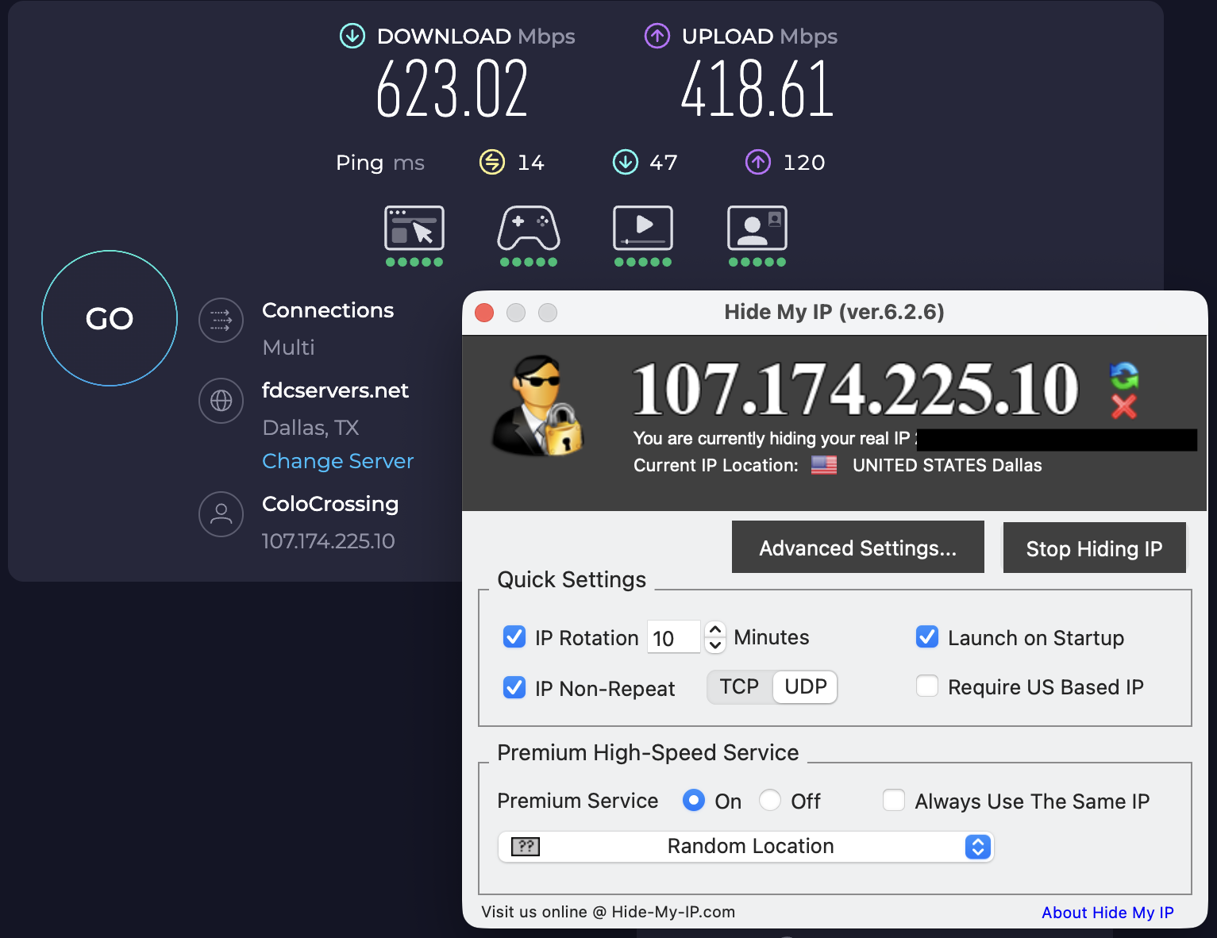Turn Premium Service Off
This screenshot has width=1217, height=938.
click(x=769, y=801)
